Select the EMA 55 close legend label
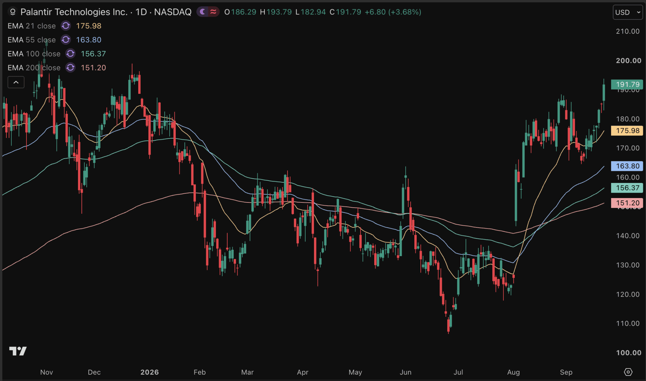Image resolution: width=646 pixels, height=381 pixels. (32, 40)
